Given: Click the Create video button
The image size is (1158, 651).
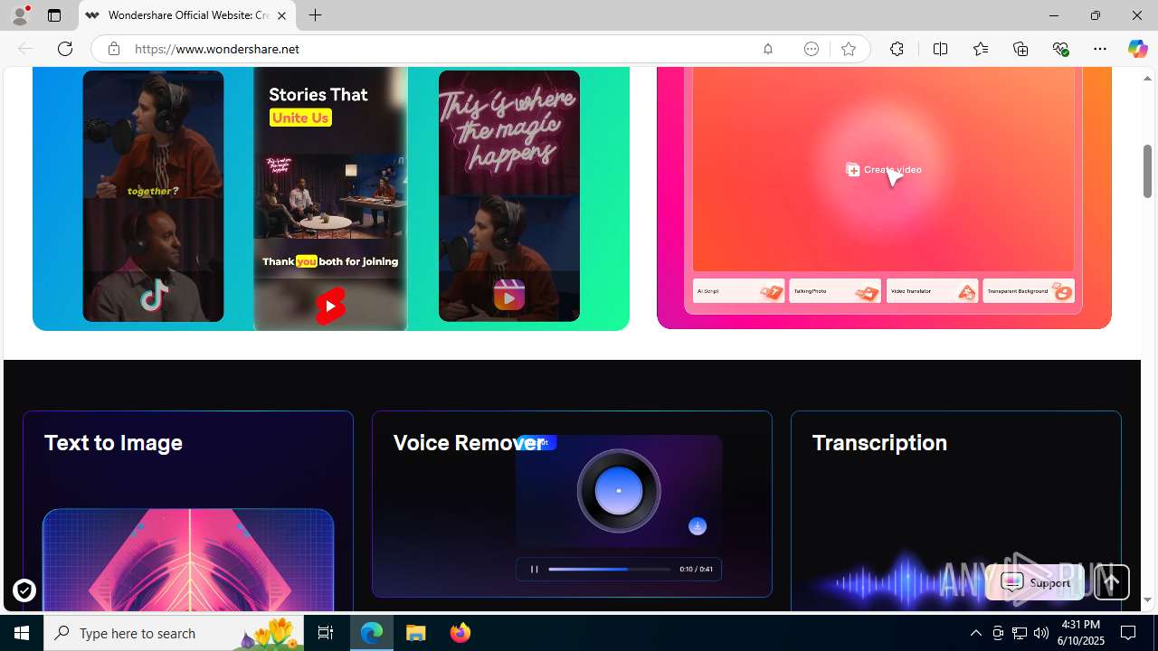Looking at the screenshot, I should [x=884, y=169].
